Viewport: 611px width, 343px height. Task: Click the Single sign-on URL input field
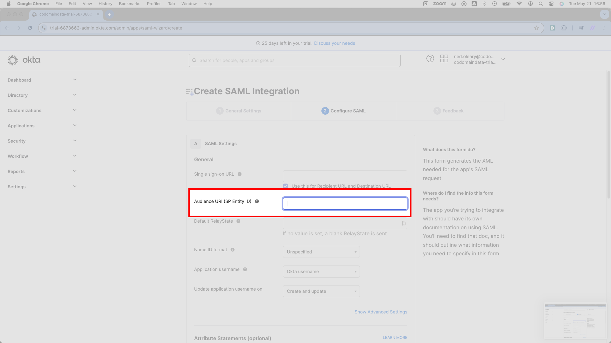pos(345,176)
